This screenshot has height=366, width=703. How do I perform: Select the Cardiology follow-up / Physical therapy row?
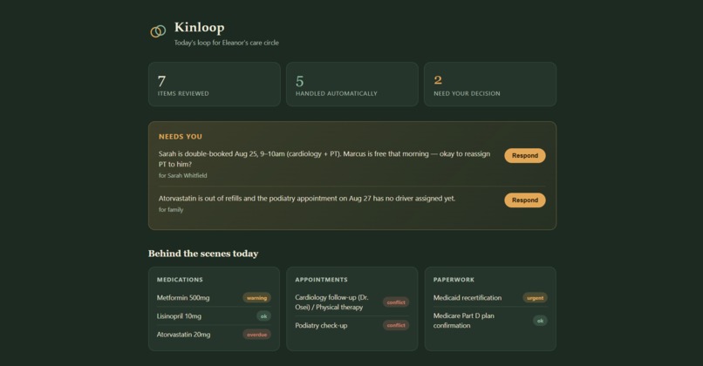point(352,302)
